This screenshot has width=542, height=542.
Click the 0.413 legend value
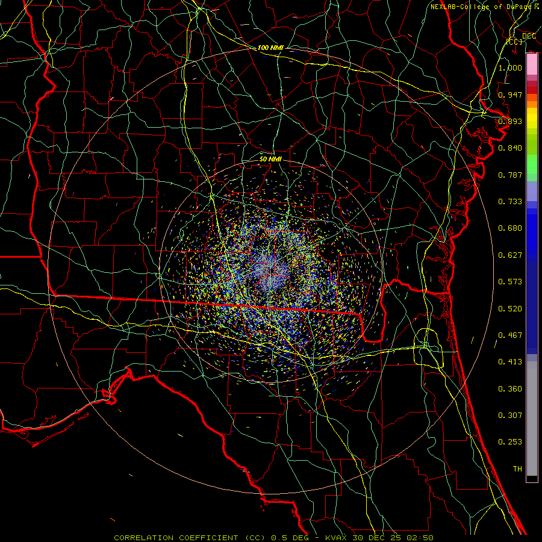tap(510, 362)
